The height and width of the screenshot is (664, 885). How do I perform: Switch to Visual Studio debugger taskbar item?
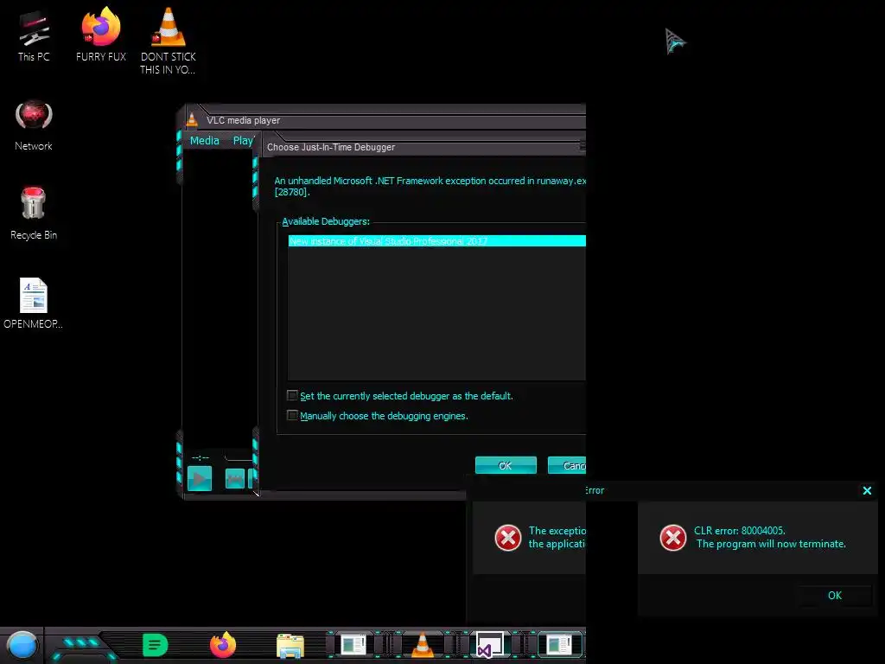pyautogui.click(x=489, y=645)
